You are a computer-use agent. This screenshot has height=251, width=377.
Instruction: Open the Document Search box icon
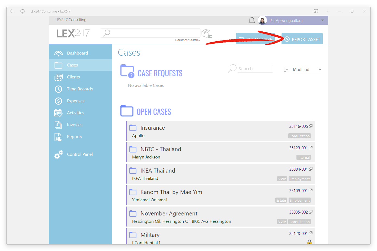[x=207, y=33]
